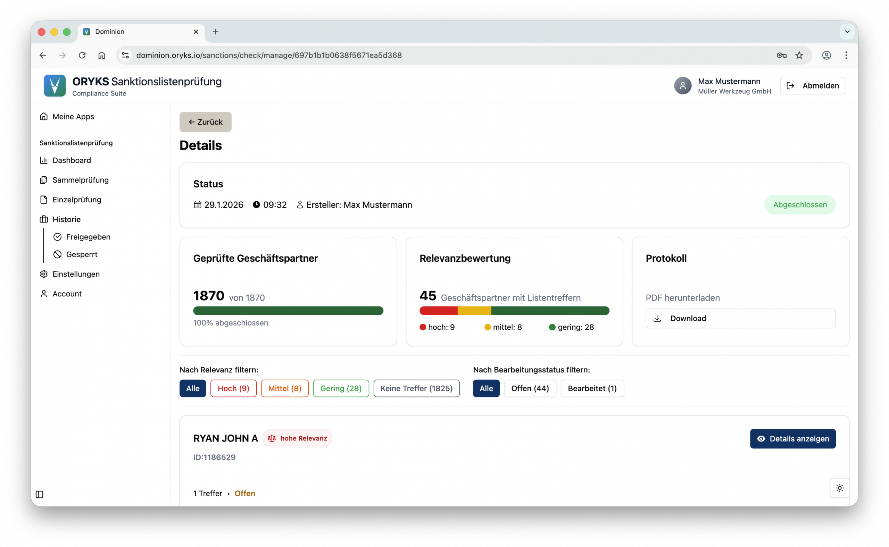Filter by Offen (44) status
The height and width of the screenshot is (547, 889).
(530, 388)
